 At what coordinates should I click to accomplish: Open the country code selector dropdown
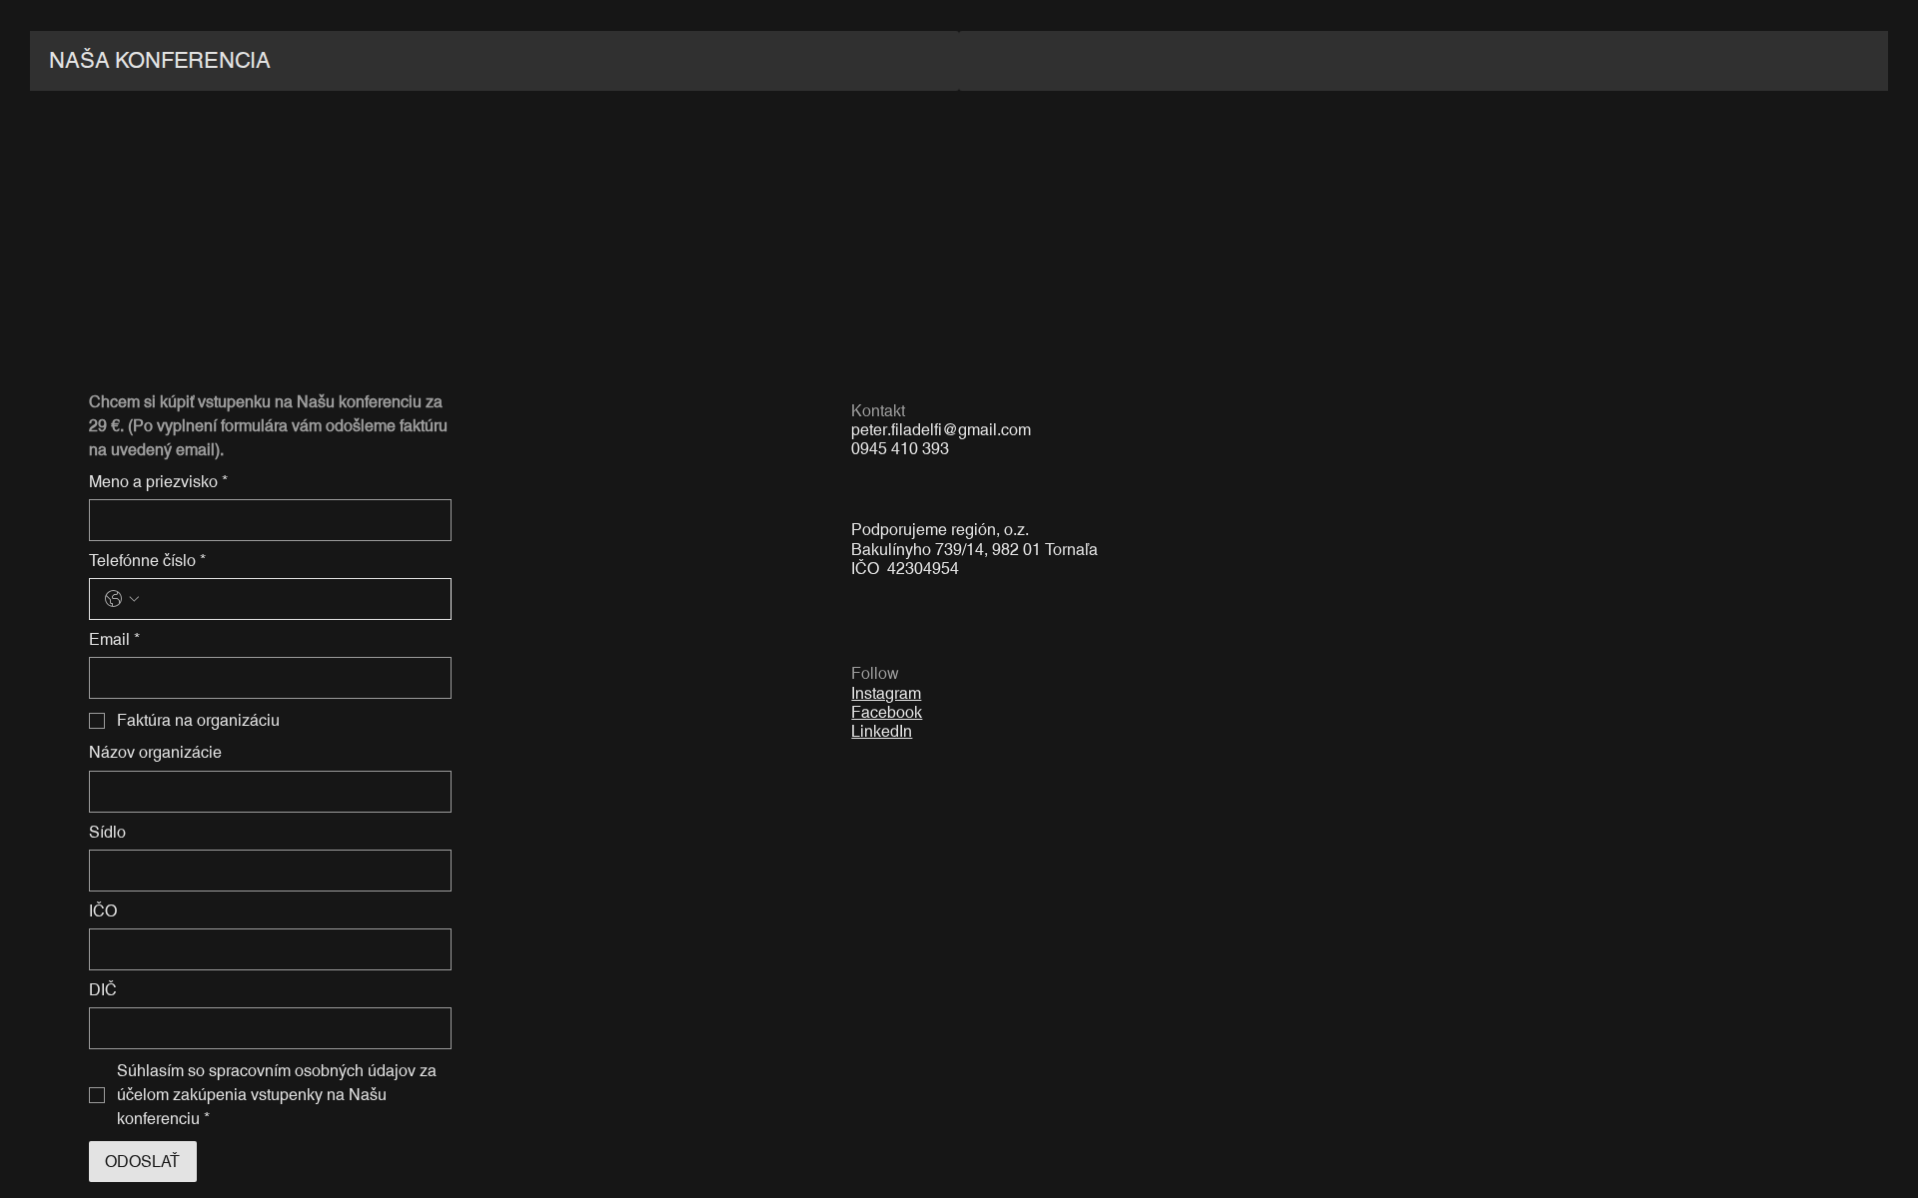(x=124, y=598)
